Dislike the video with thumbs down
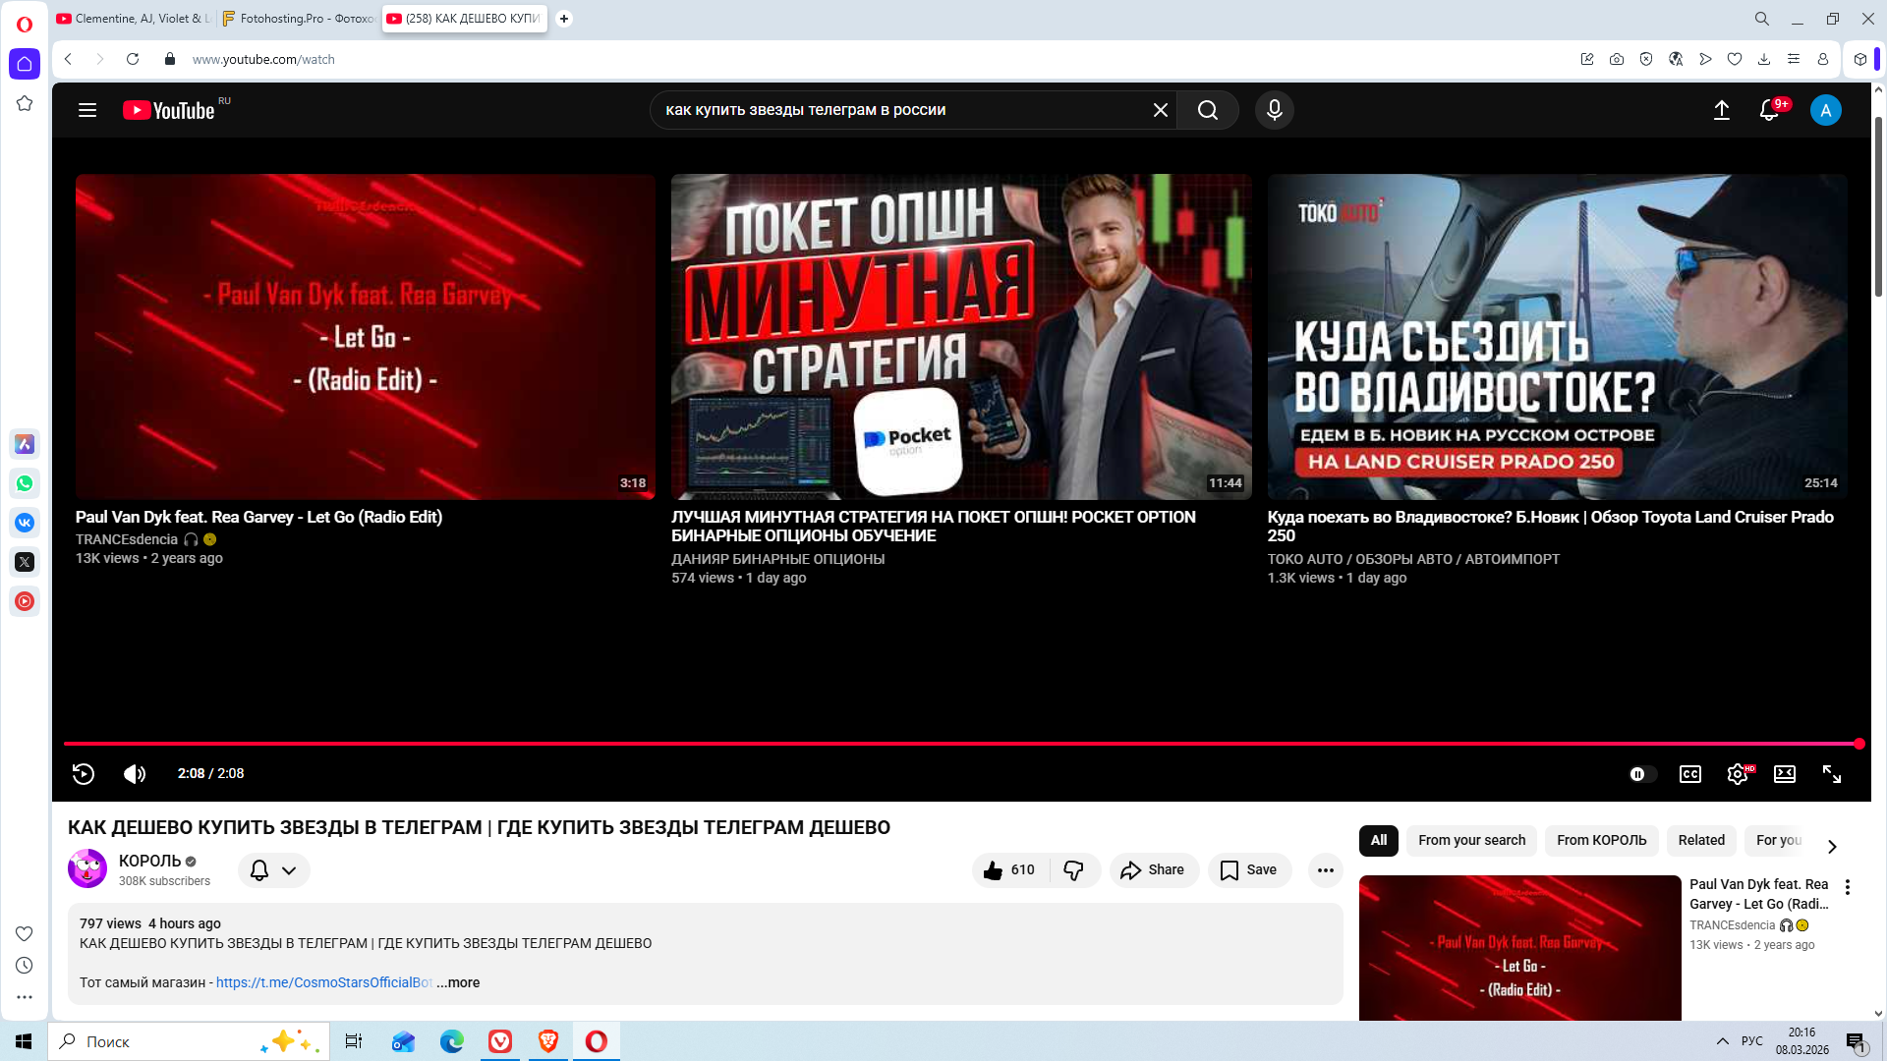Image resolution: width=1887 pixels, height=1061 pixels. pyautogui.click(x=1073, y=870)
